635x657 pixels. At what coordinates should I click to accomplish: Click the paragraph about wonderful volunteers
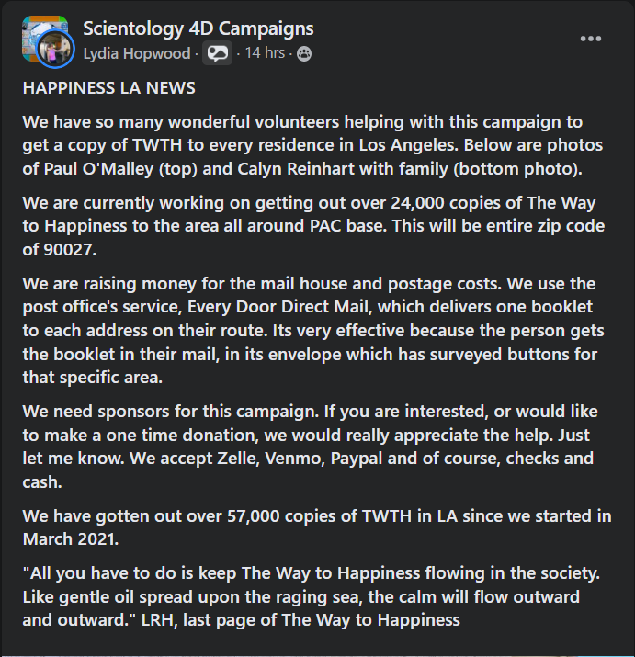click(312, 145)
